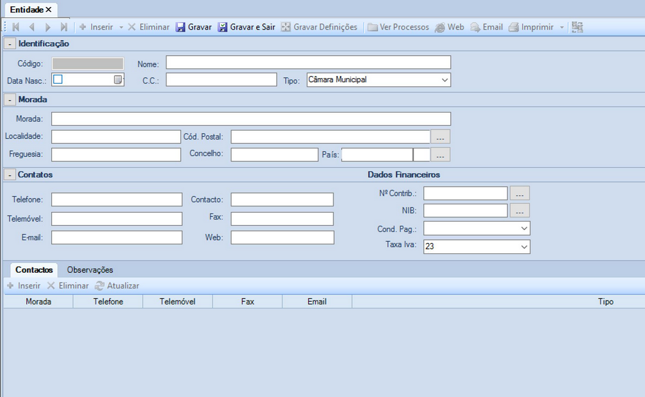Click the Contacto field
The height and width of the screenshot is (397, 645).
pos(282,200)
